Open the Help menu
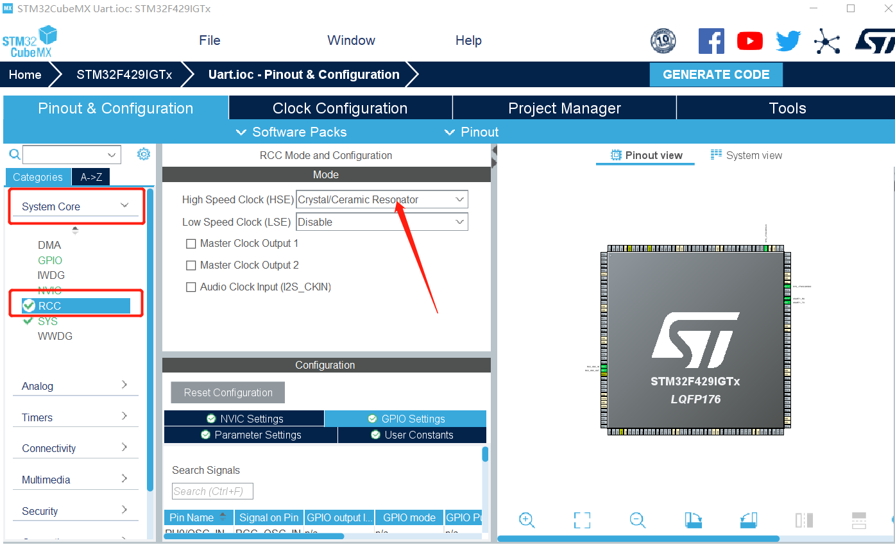 pos(468,40)
